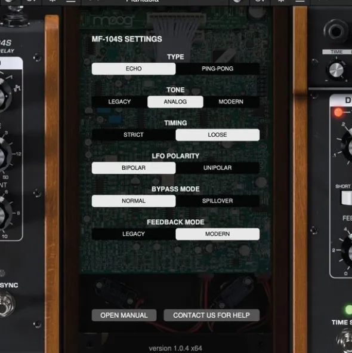
Task: Click Contact Us For Help
Action: [x=211, y=315]
